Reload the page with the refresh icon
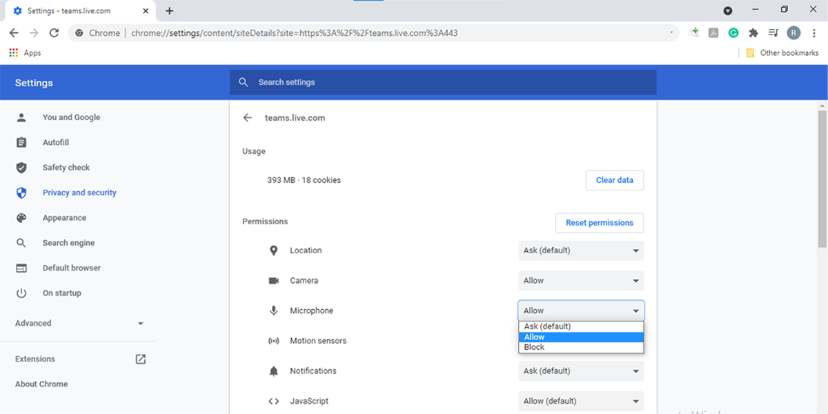 (x=54, y=32)
